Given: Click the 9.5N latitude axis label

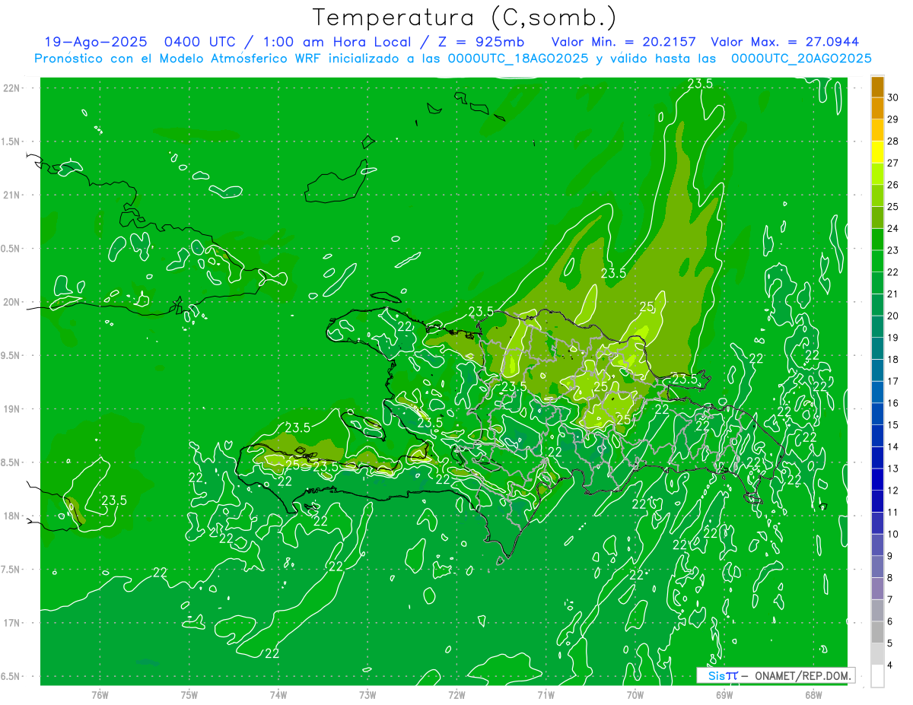Looking at the screenshot, I should (11, 356).
